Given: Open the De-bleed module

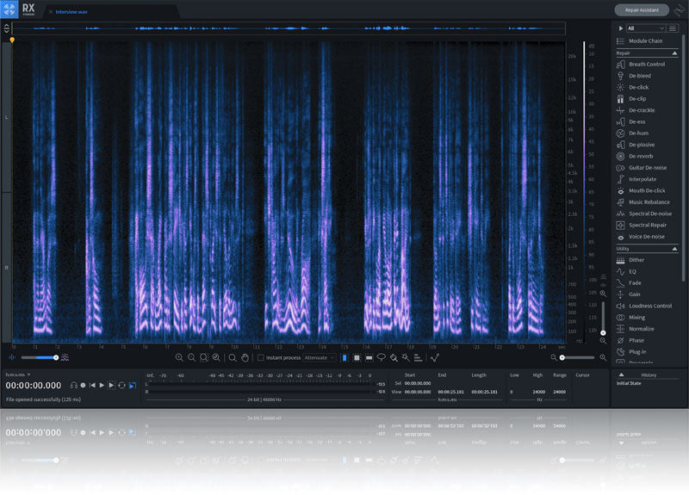Looking at the screenshot, I should point(634,76).
